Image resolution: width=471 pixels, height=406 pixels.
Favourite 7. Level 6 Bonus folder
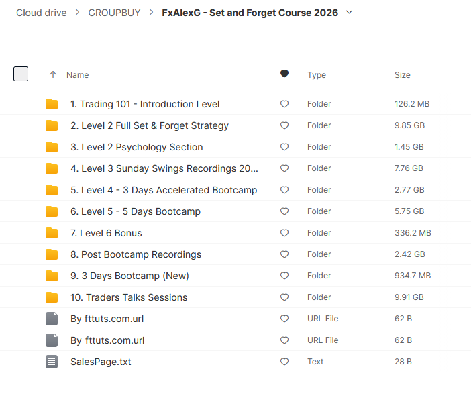coord(284,233)
